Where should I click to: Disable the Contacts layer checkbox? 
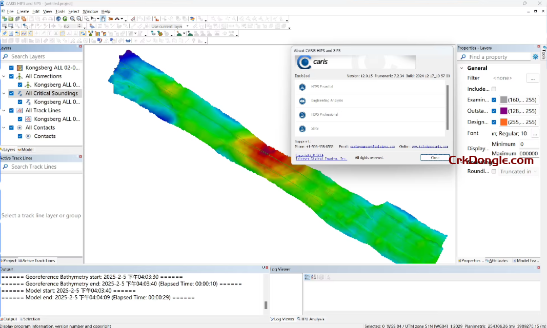[19, 136]
